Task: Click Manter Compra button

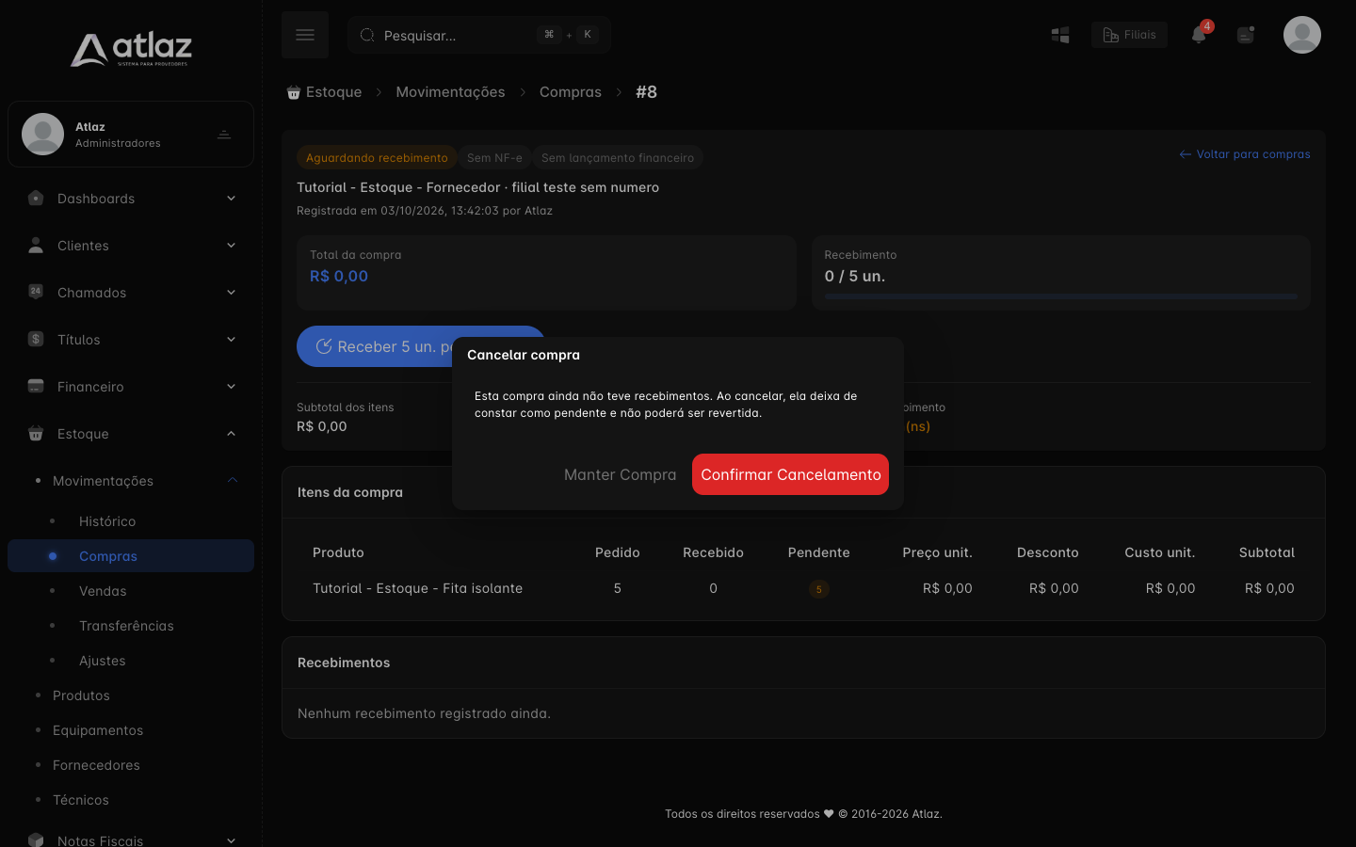Action: coord(621,474)
